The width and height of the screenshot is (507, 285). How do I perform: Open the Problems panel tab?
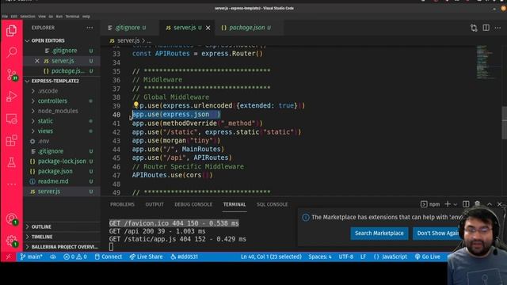(122, 204)
